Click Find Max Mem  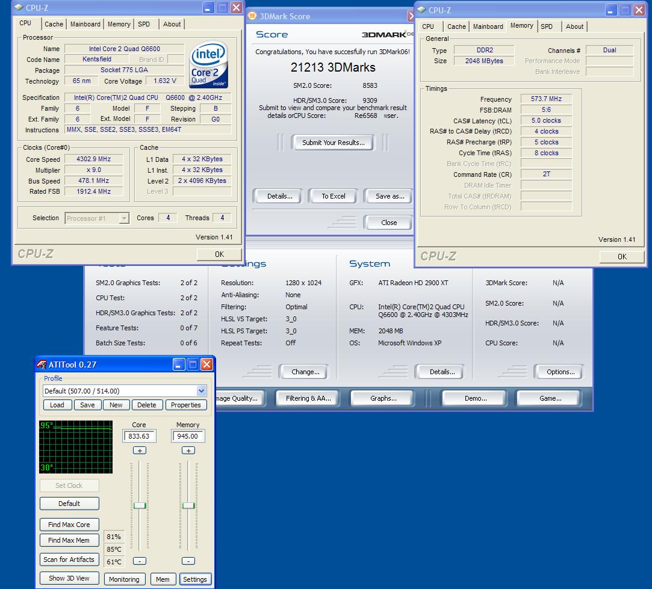point(69,540)
